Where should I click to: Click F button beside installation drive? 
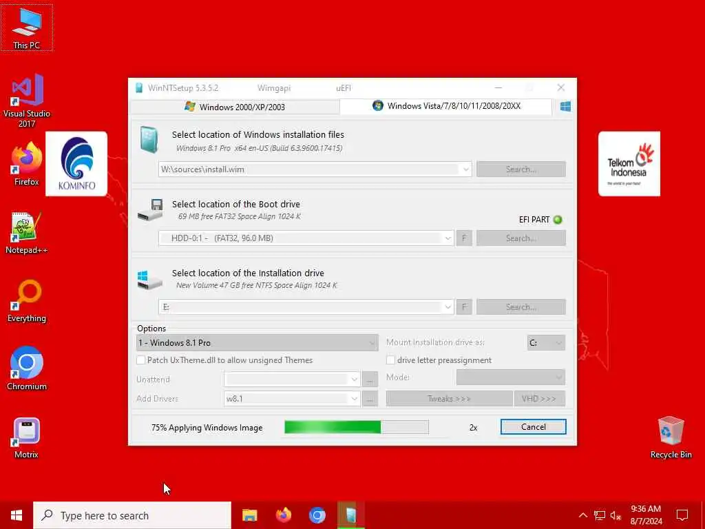tap(464, 307)
